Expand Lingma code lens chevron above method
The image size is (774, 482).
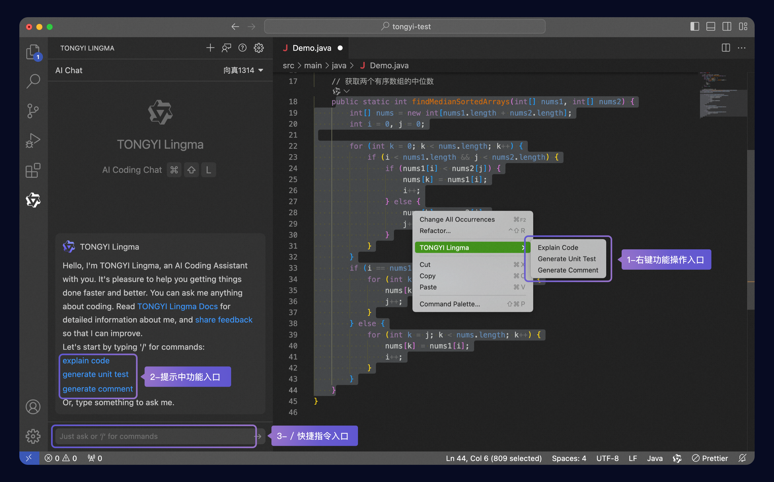pos(347,91)
